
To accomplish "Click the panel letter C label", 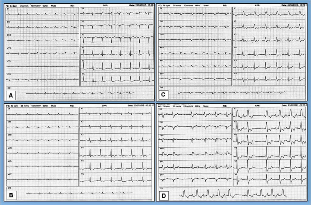I will (163, 95).
